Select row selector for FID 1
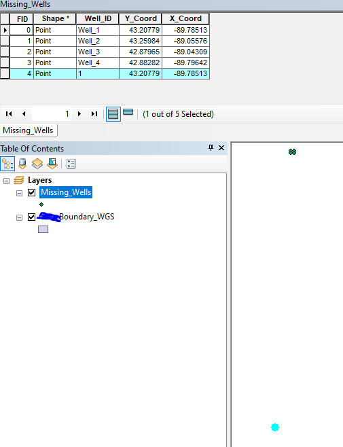Viewport: 343px width, 447px height. (x=5, y=41)
